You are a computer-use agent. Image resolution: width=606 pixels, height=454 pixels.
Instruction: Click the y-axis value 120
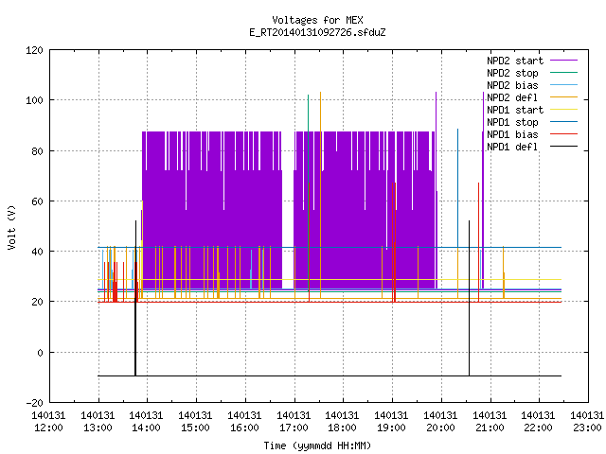(x=34, y=50)
